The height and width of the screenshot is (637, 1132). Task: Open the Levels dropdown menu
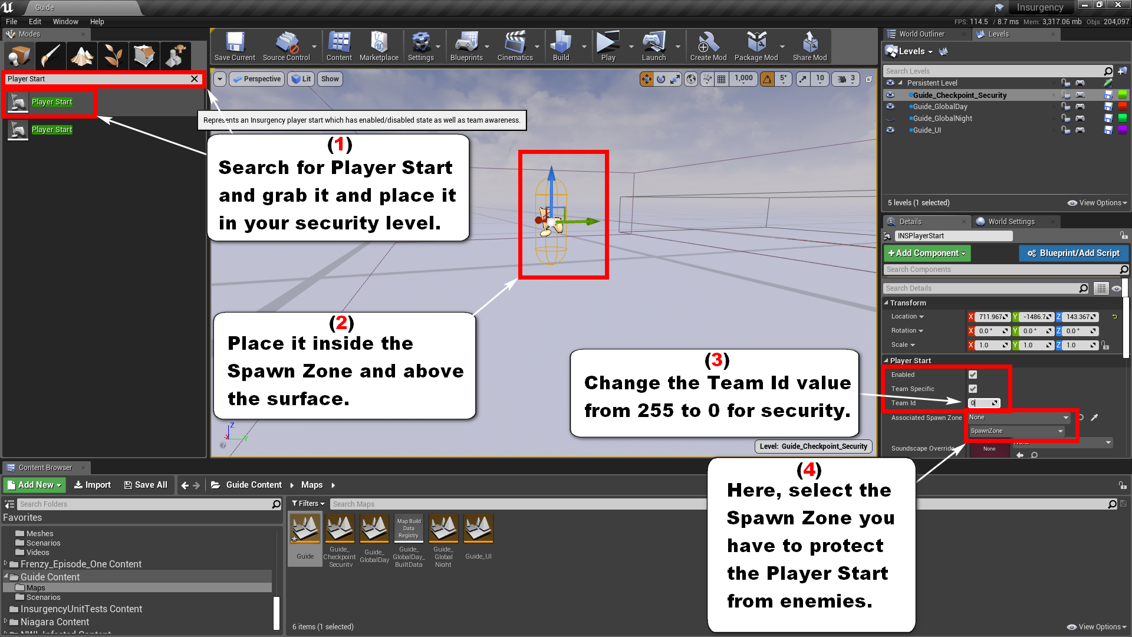point(916,52)
